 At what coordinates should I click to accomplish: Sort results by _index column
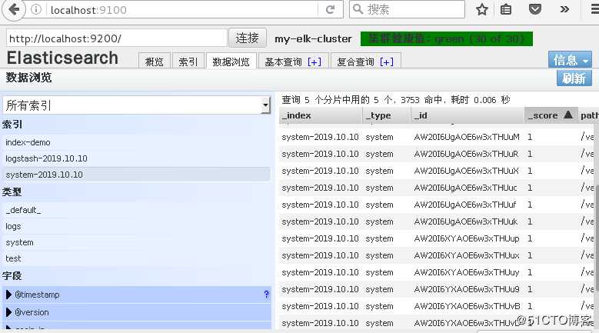[320, 115]
